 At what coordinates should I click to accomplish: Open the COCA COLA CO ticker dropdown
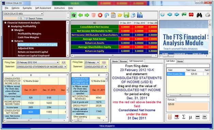pyautogui.click(x=42, y=14)
